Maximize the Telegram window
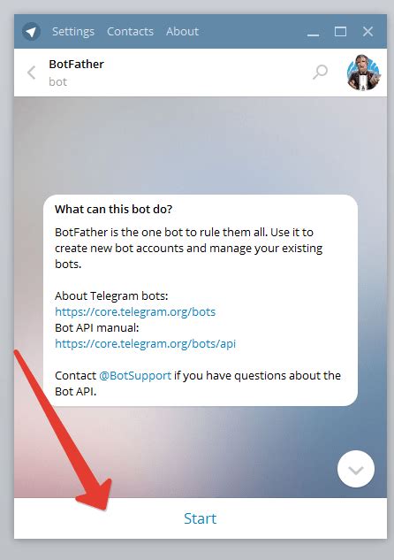 [340, 32]
